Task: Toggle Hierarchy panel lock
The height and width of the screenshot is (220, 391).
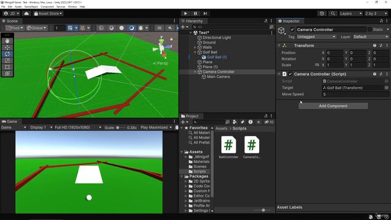Action: 266,21
